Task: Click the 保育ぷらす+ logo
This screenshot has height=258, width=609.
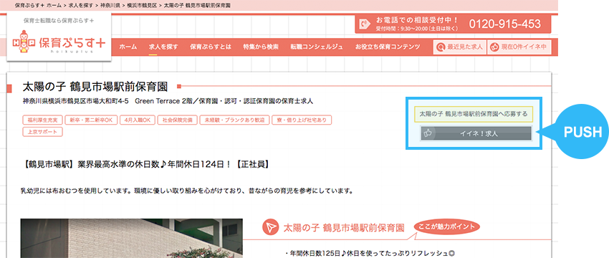Action: [x=59, y=43]
